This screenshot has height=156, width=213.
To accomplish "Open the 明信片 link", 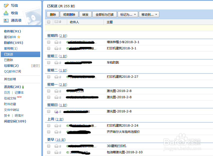I will pos(19,116).
